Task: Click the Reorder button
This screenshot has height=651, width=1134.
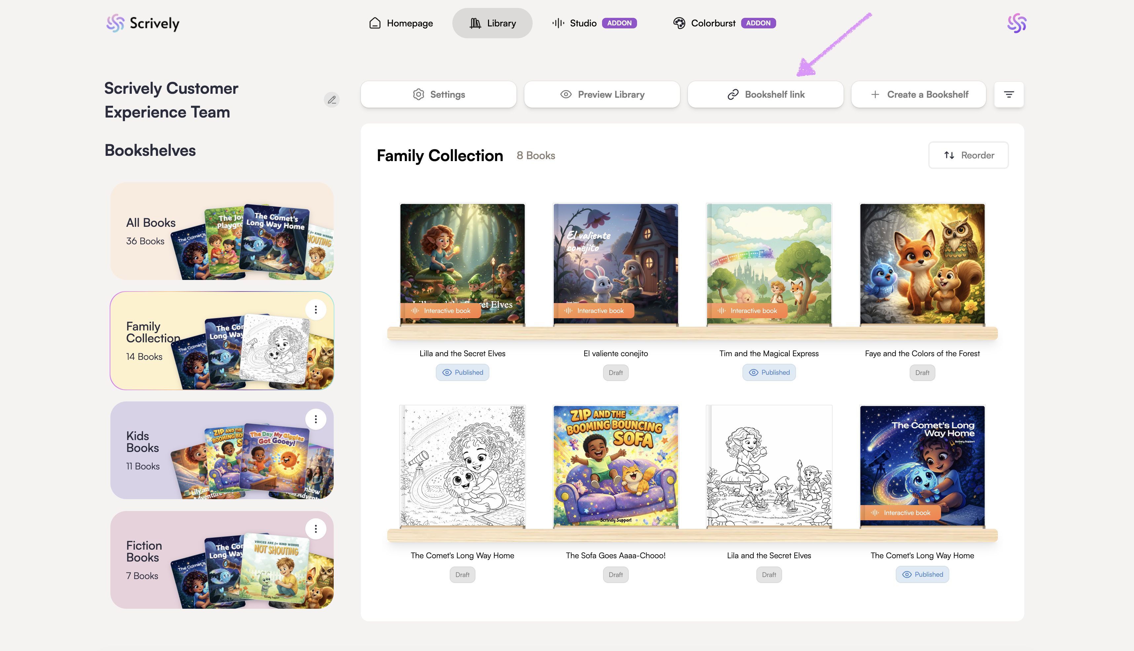Action: pos(968,155)
